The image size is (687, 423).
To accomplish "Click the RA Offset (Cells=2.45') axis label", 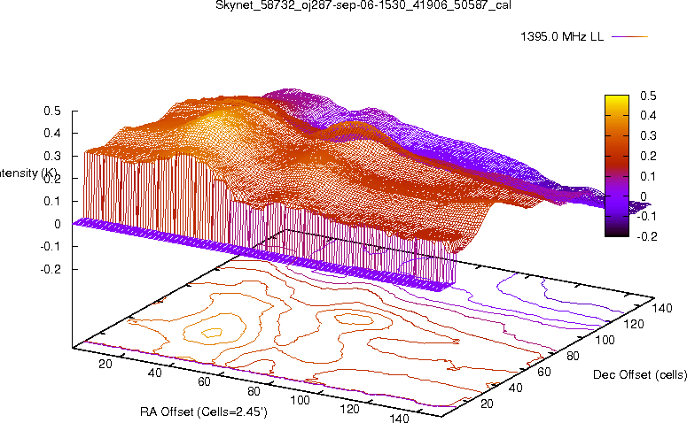I will (x=204, y=411).
